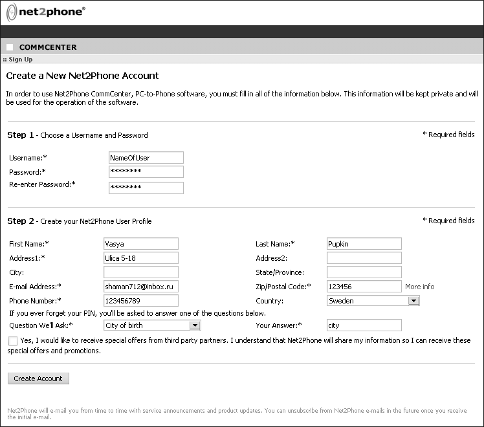Click the Sign Up breadcrumb
Viewport: 484px width, 427px height.
click(x=20, y=60)
